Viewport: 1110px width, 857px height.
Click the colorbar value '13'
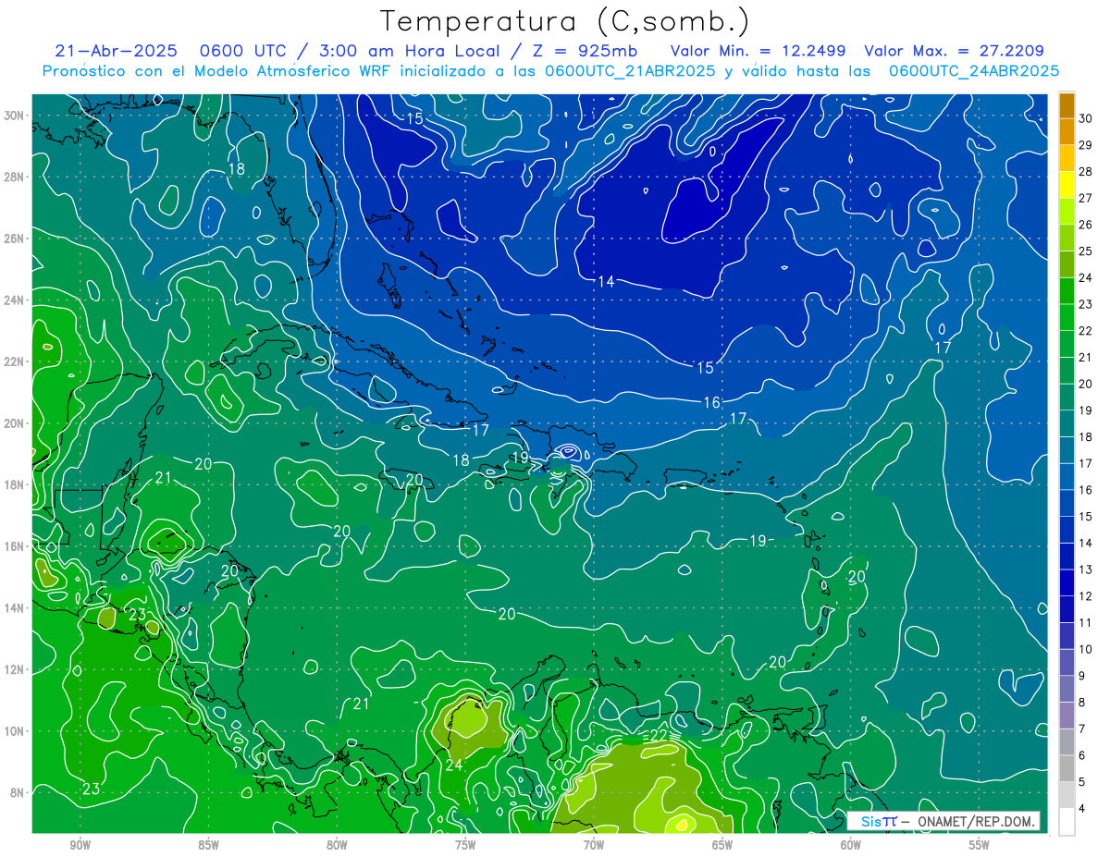tap(1086, 569)
